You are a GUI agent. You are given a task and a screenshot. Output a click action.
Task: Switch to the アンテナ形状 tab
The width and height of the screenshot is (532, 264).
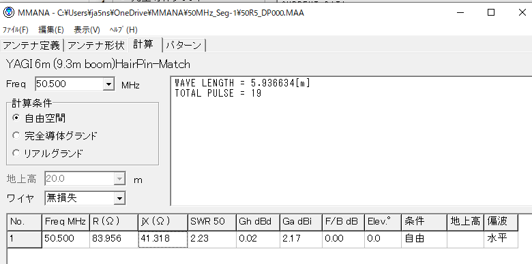(96, 46)
